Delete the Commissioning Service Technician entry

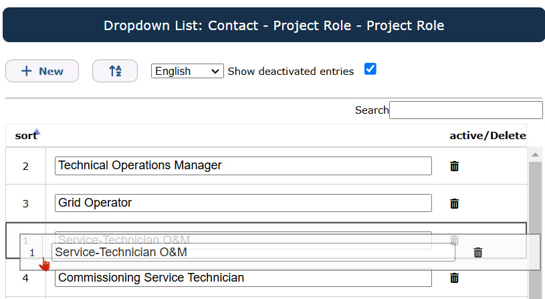(x=454, y=278)
